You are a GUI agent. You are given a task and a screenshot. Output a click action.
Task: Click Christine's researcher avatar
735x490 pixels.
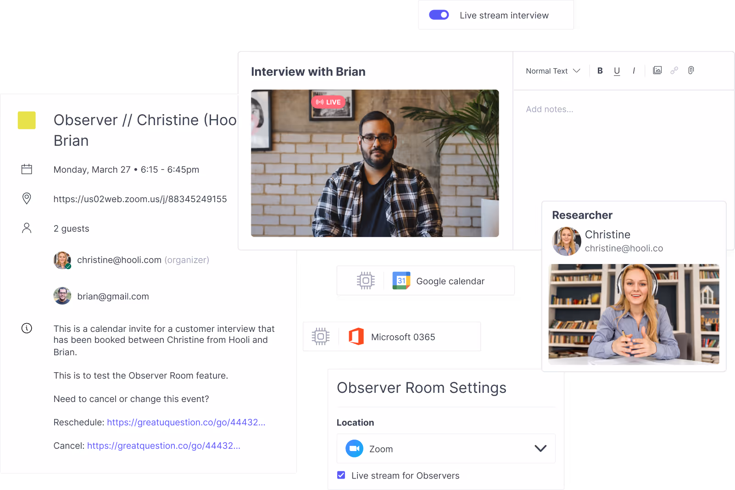pyautogui.click(x=567, y=241)
